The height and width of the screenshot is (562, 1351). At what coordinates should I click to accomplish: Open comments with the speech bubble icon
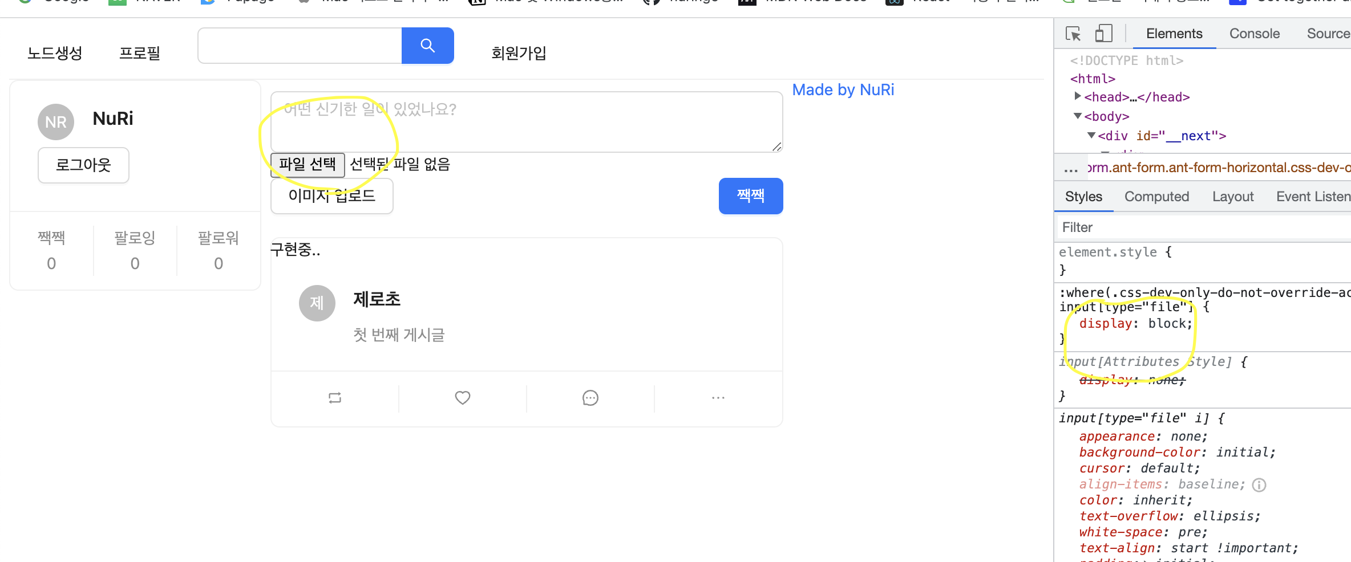(590, 398)
